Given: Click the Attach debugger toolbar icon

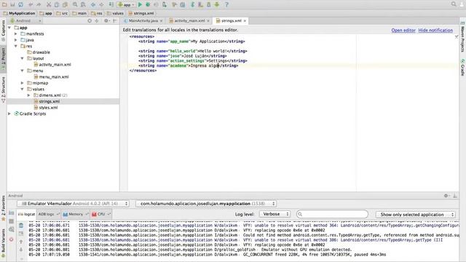Looking at the screenshot, I should [165, 4].
